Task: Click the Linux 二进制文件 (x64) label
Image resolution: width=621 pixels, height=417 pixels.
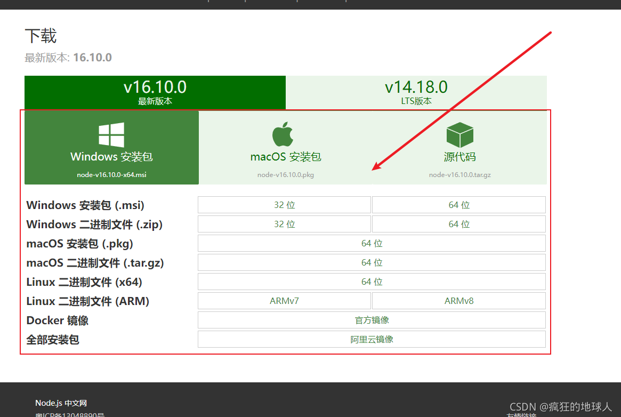Action: [x=84, y=282]
